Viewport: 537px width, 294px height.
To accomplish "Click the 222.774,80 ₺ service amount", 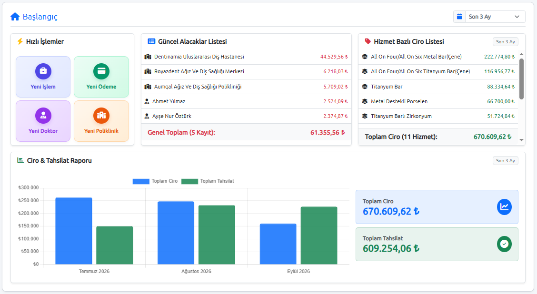I will coord(499,57).
